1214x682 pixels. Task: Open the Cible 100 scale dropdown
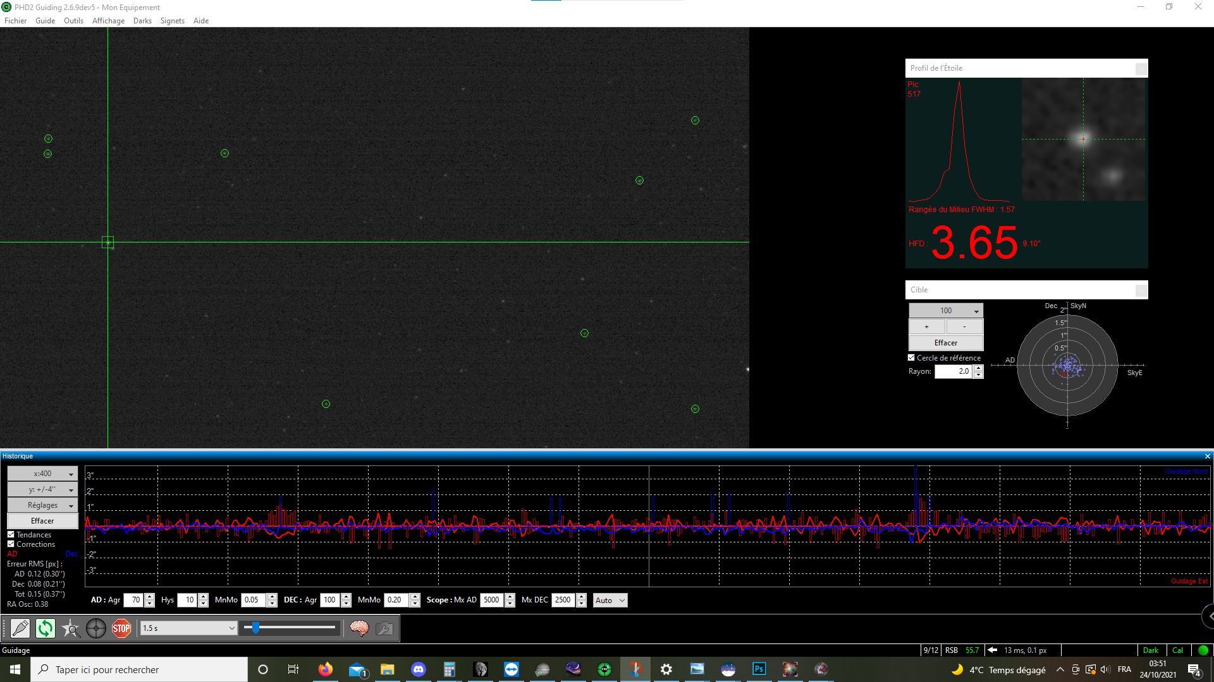pos(946,311)
